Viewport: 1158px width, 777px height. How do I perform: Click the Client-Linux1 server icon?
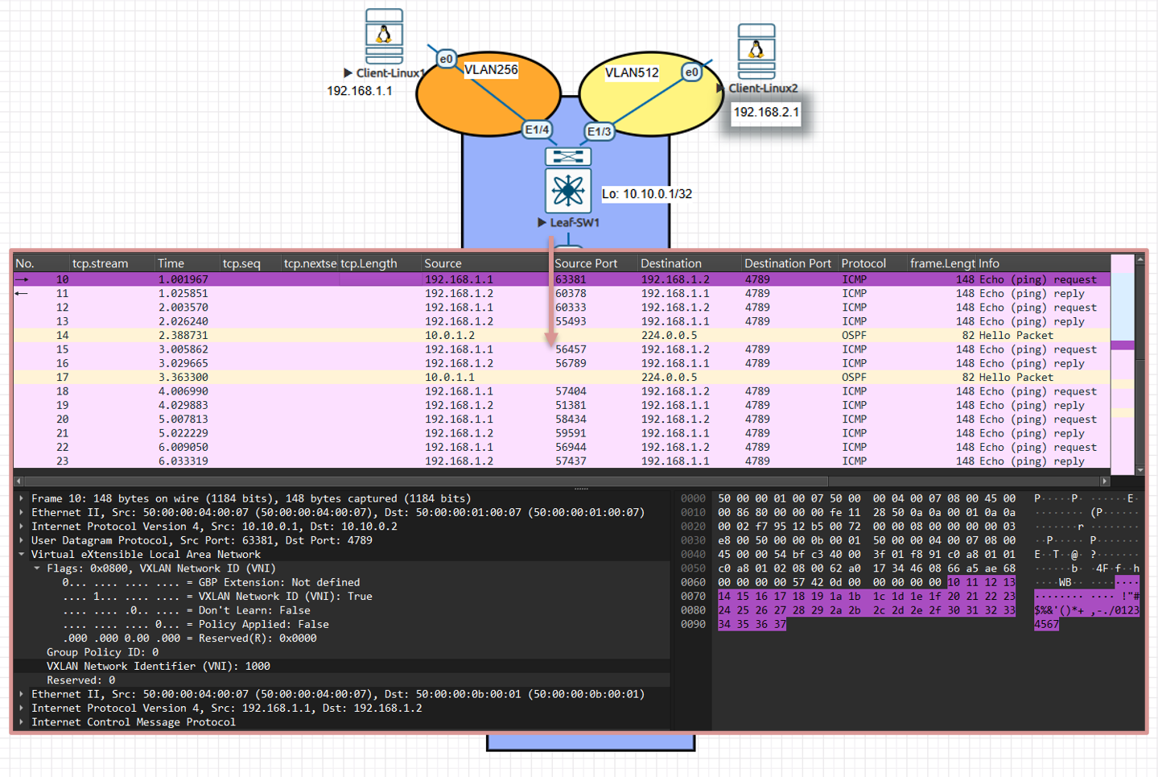(384, 36)
